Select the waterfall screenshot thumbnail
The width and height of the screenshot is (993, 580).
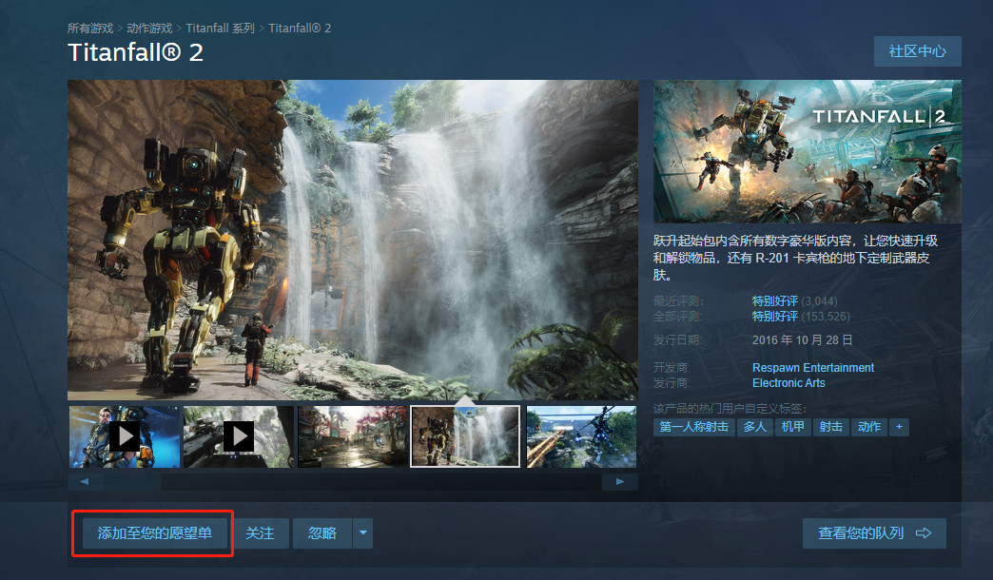pos(465,436)
